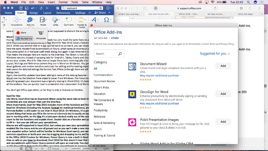The height and width of the screenshot is (151, 268).
Task: Open the Mailings ribbon tab
Action: pyautogui.click(x=80, y=13)
